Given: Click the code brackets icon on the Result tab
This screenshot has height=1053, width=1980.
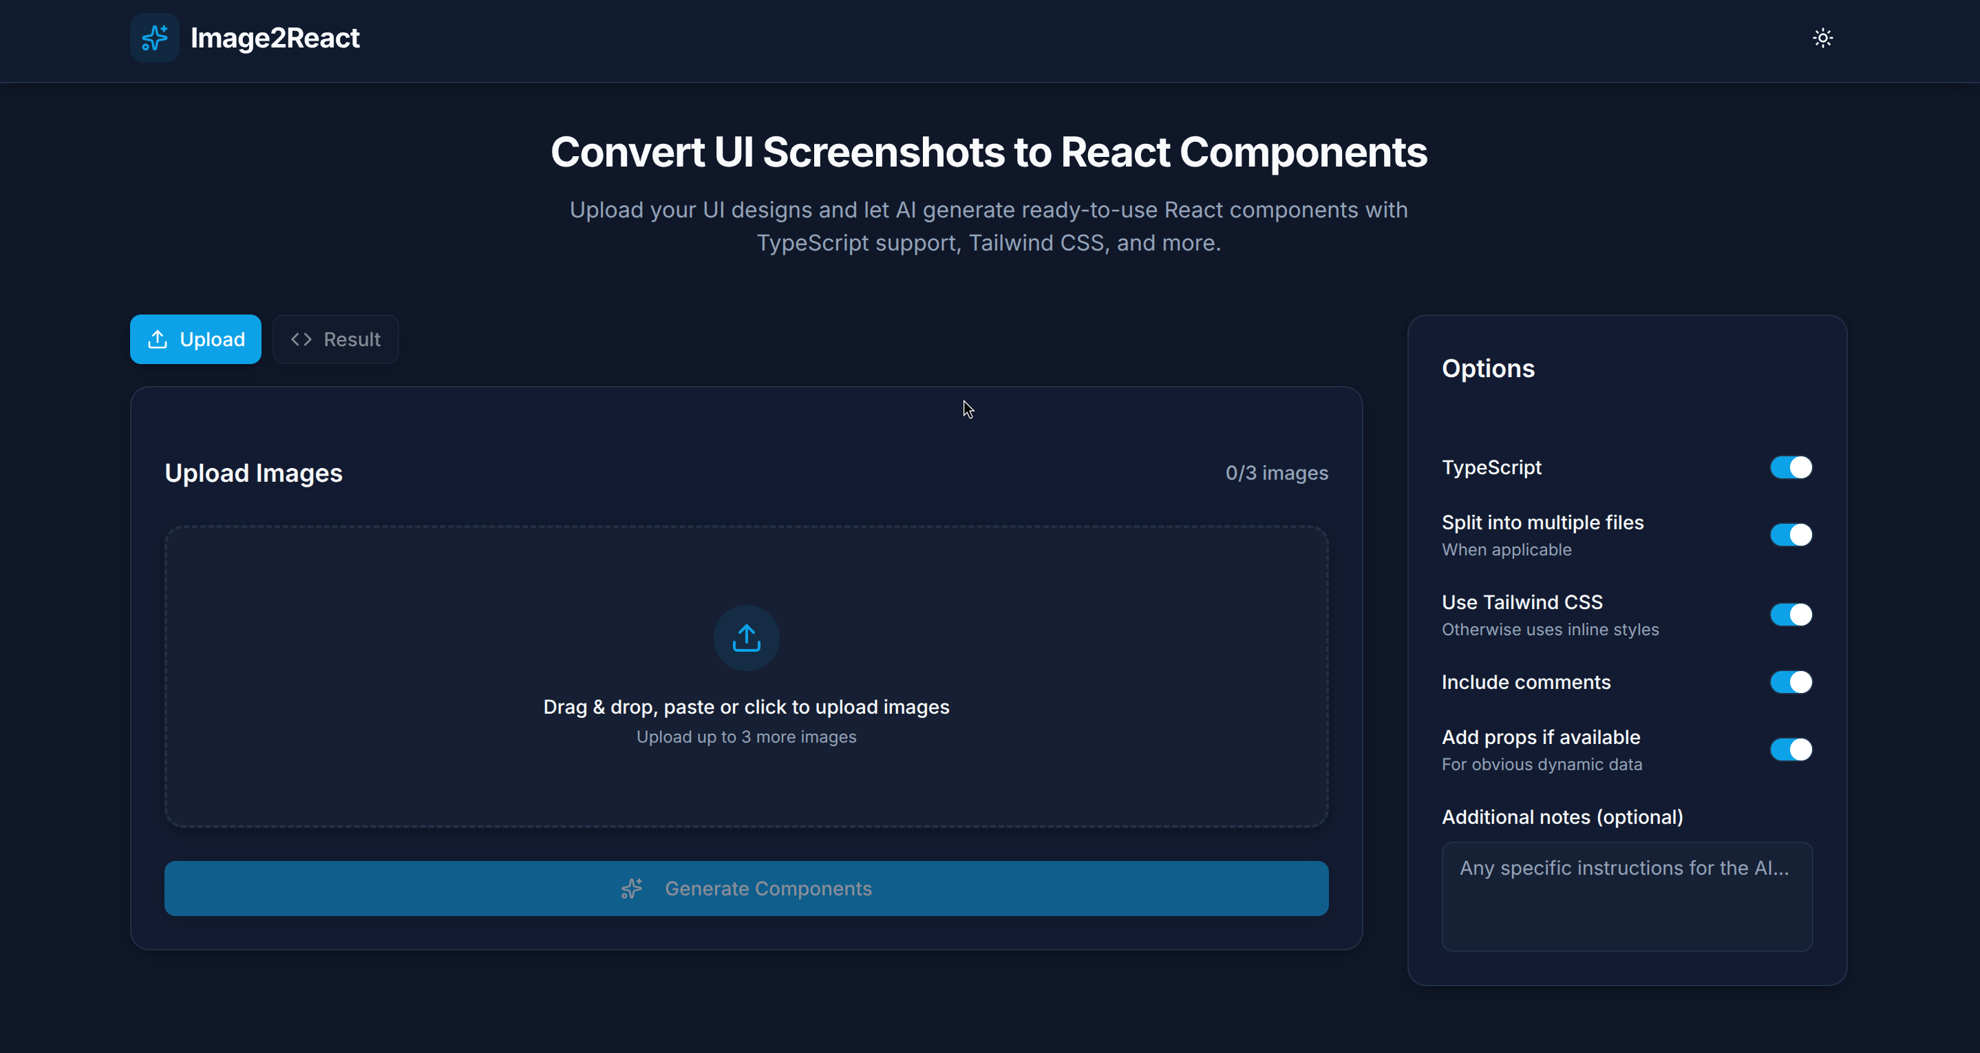Looking at the screenshot, I should click(301, 339).
